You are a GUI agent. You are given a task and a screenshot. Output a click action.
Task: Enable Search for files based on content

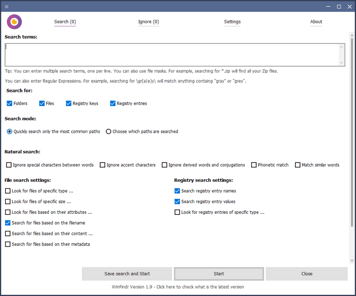[x=8, y=234]
